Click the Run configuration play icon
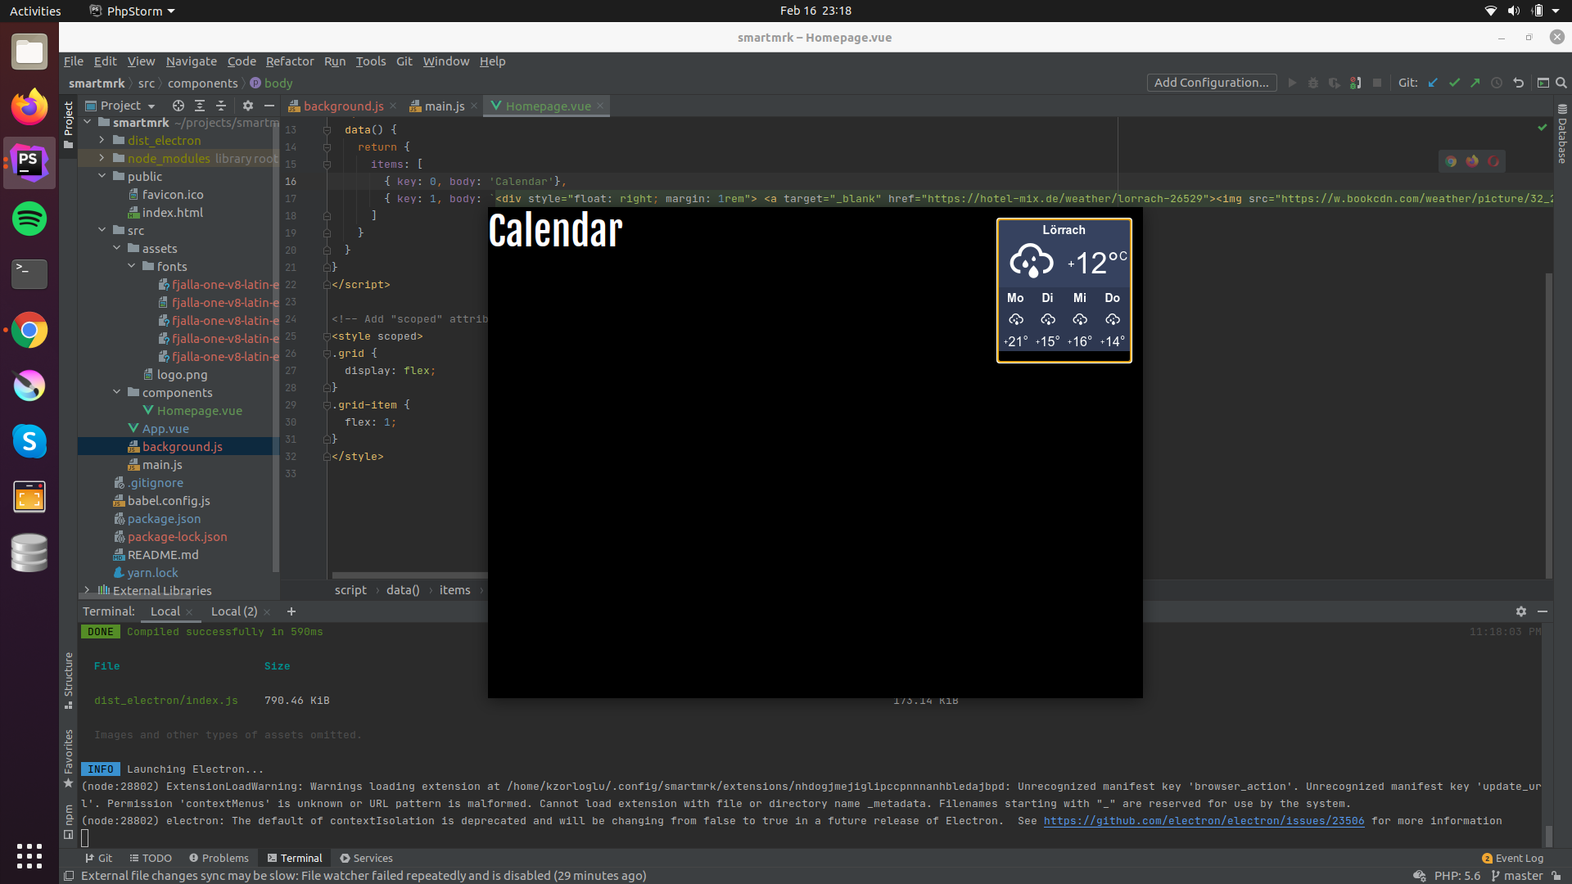This screenshot has width=1572, height=884. [1292, 83]
